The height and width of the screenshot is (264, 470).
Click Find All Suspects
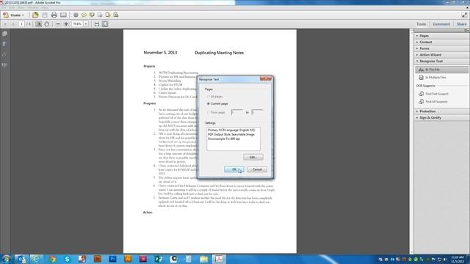[x=433, y=102]
